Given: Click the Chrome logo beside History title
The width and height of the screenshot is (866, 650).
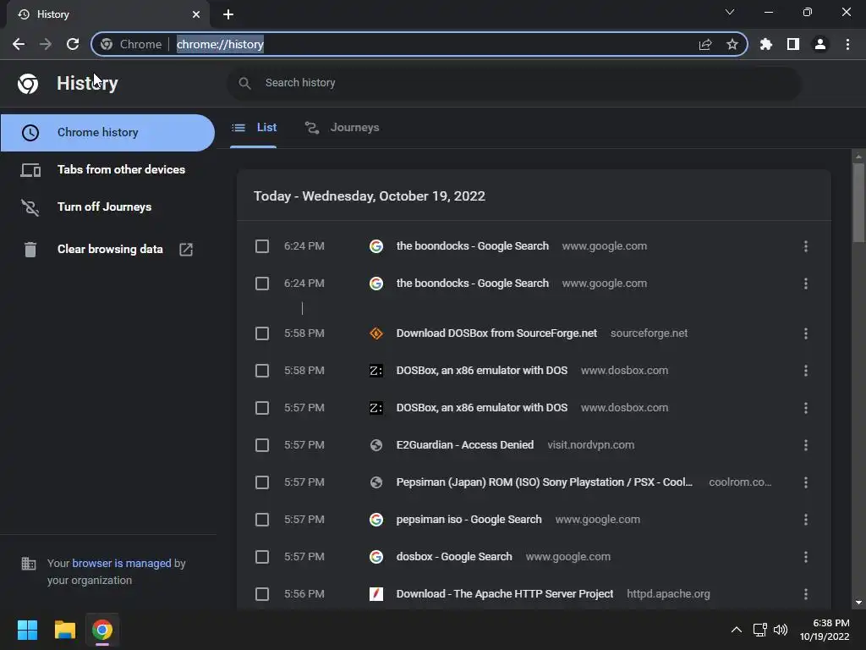Looking at the screenshot, I should 28,84.
